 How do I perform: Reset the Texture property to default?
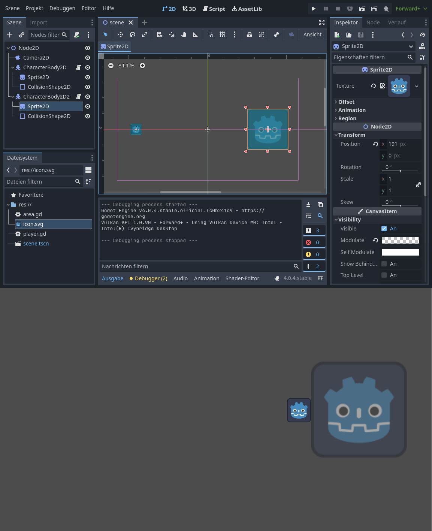(x=373, y=86)
